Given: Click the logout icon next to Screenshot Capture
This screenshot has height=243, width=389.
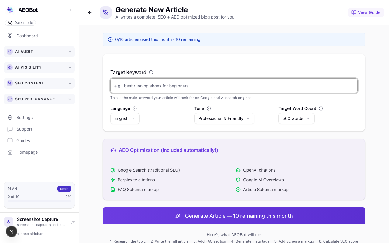Looking at the screenshot, I should pyautogui.click(x=73, y=222).
